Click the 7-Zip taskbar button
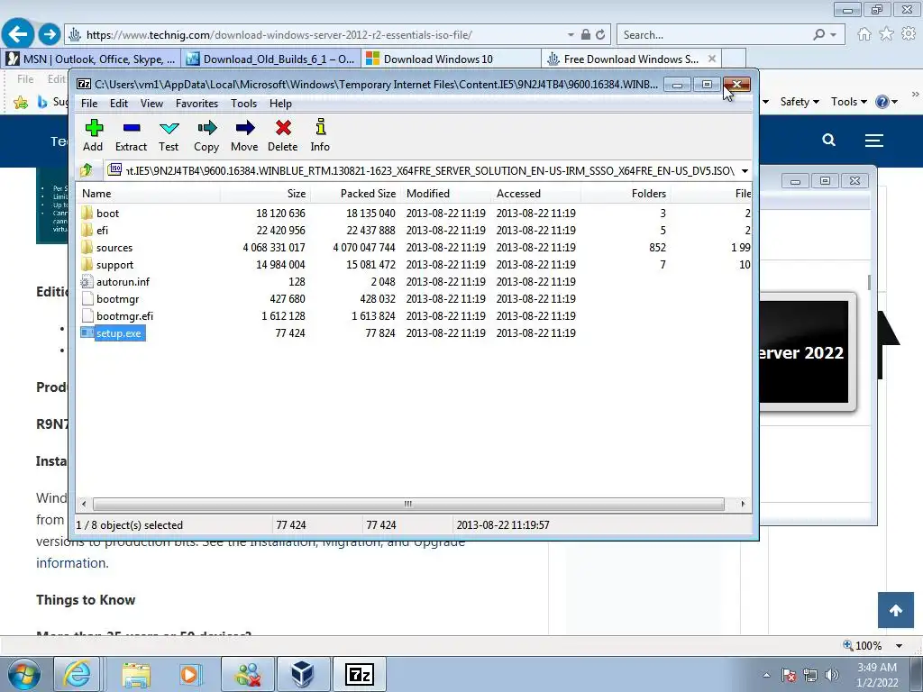This screenshot has height=692, width=923. [359, 674]
